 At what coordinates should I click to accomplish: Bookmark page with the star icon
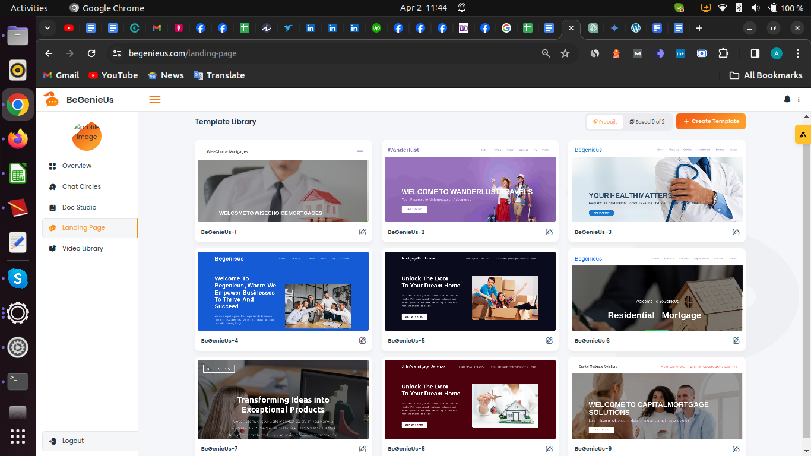coord(565,53)
